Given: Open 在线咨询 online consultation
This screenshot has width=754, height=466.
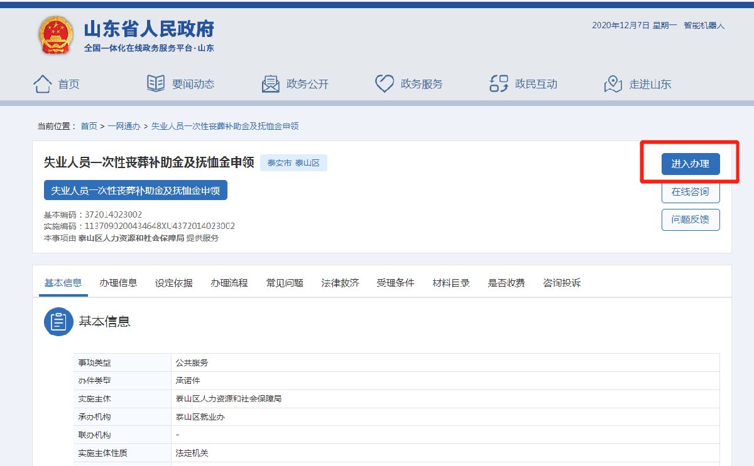Looking at the screenshot, I should [x=690, y=192].
